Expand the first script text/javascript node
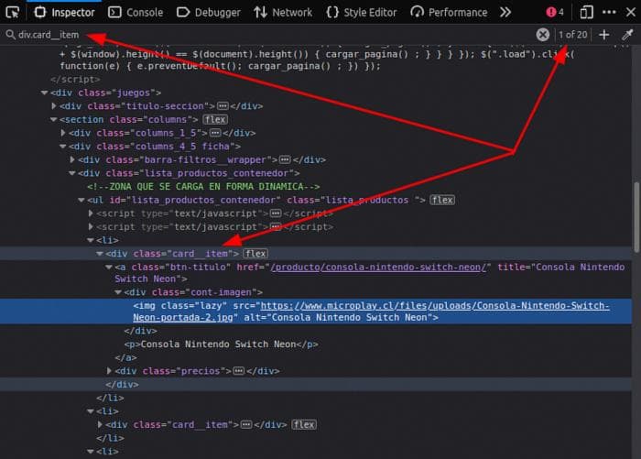Screen dimensions: 641x459 (91, 213)
